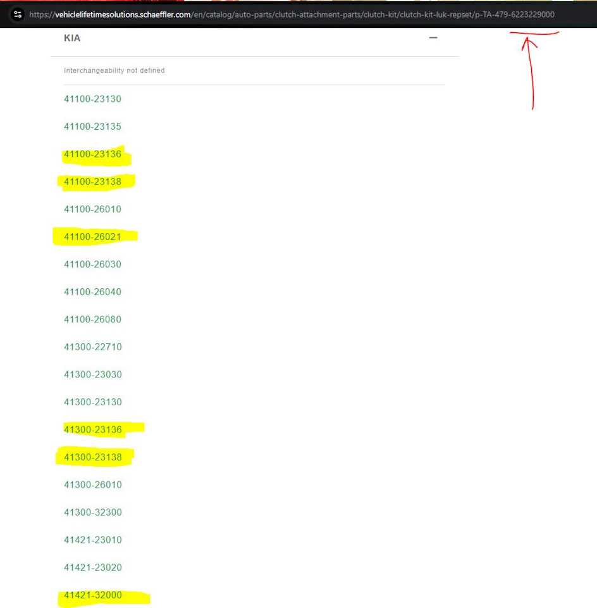The width and height of the screenshot is (597, 608).
Task: Open part number 41100-26010
Action: pyautogui.click(x=92, y=209)
